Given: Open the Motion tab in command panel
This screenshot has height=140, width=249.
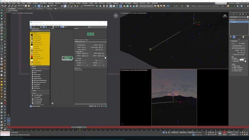Looking at the screenshot, I should (240, 14).
